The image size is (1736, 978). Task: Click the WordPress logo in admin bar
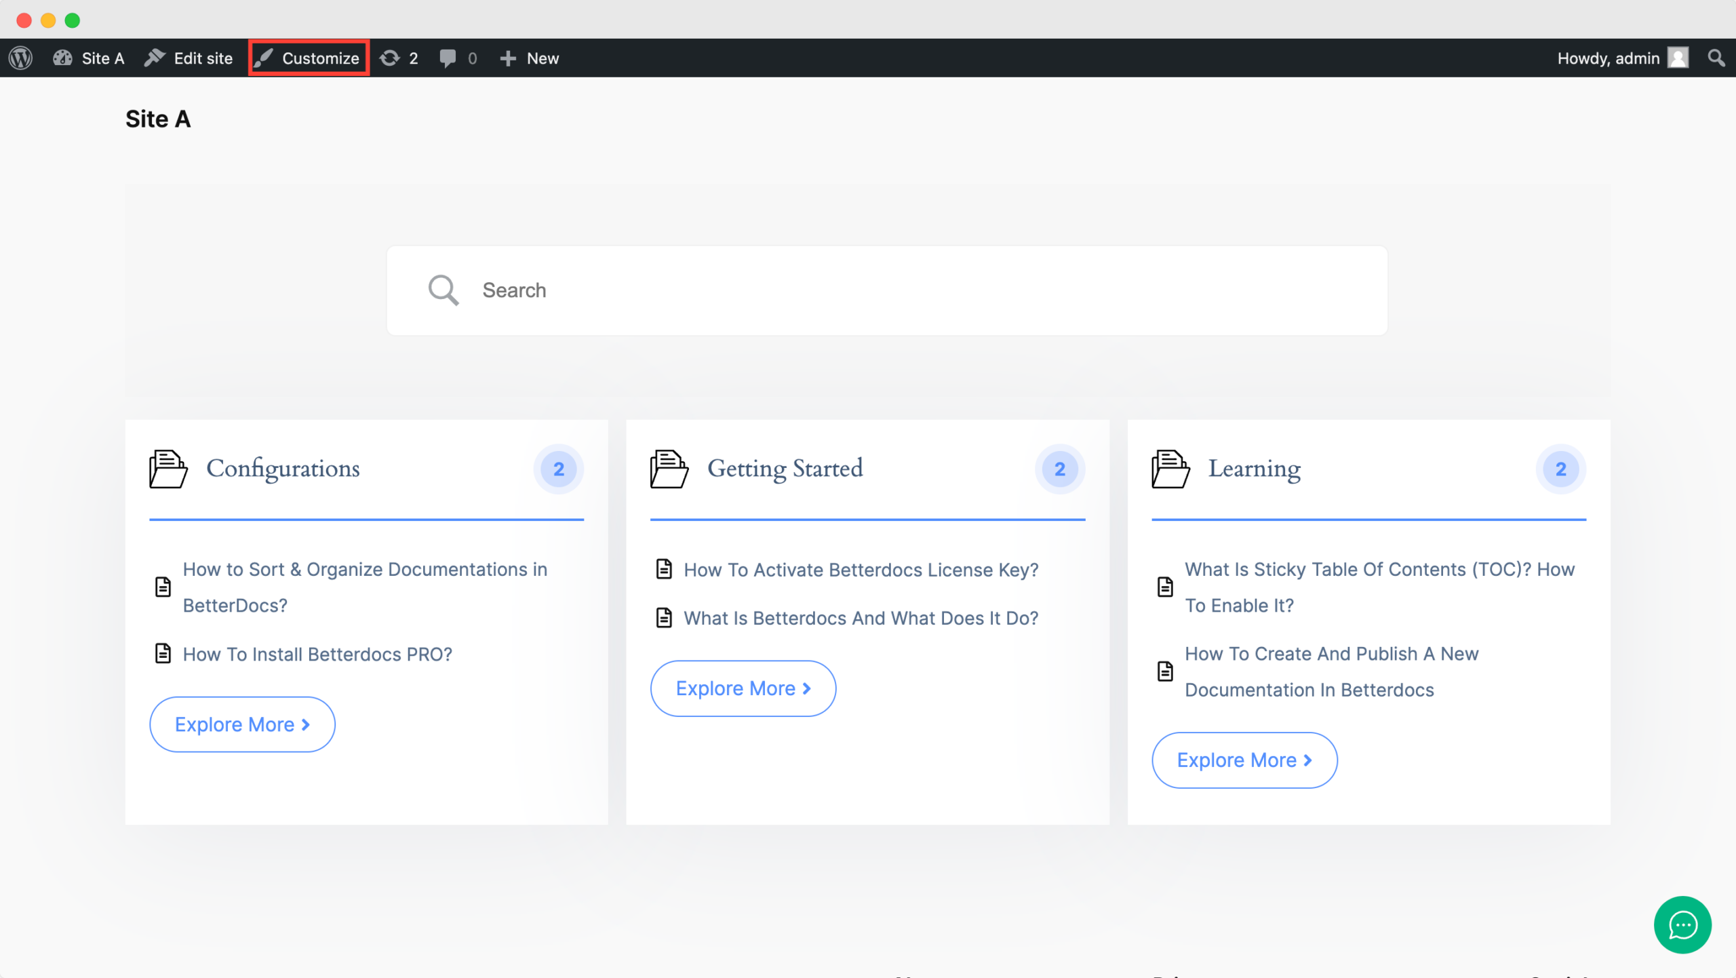[x=20, y=58]
